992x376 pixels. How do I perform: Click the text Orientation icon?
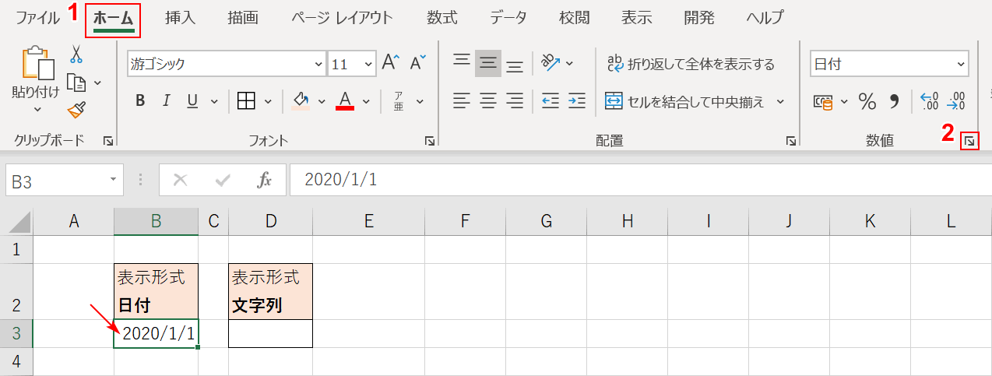point(551,62)
